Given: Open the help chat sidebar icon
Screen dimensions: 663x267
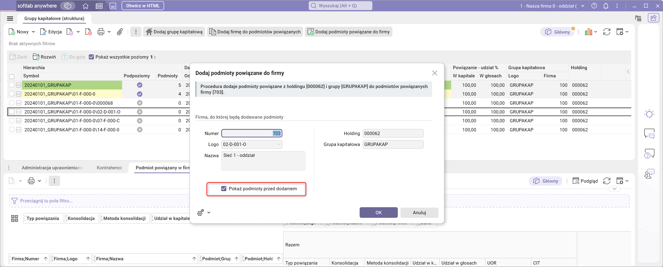Looking at the screenshot, I should tap(649, 154).
